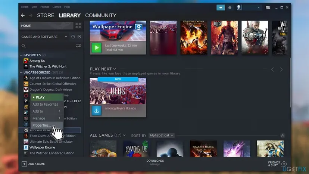
Task: Open the Steam menu
Action: click(x=25, y=7)
